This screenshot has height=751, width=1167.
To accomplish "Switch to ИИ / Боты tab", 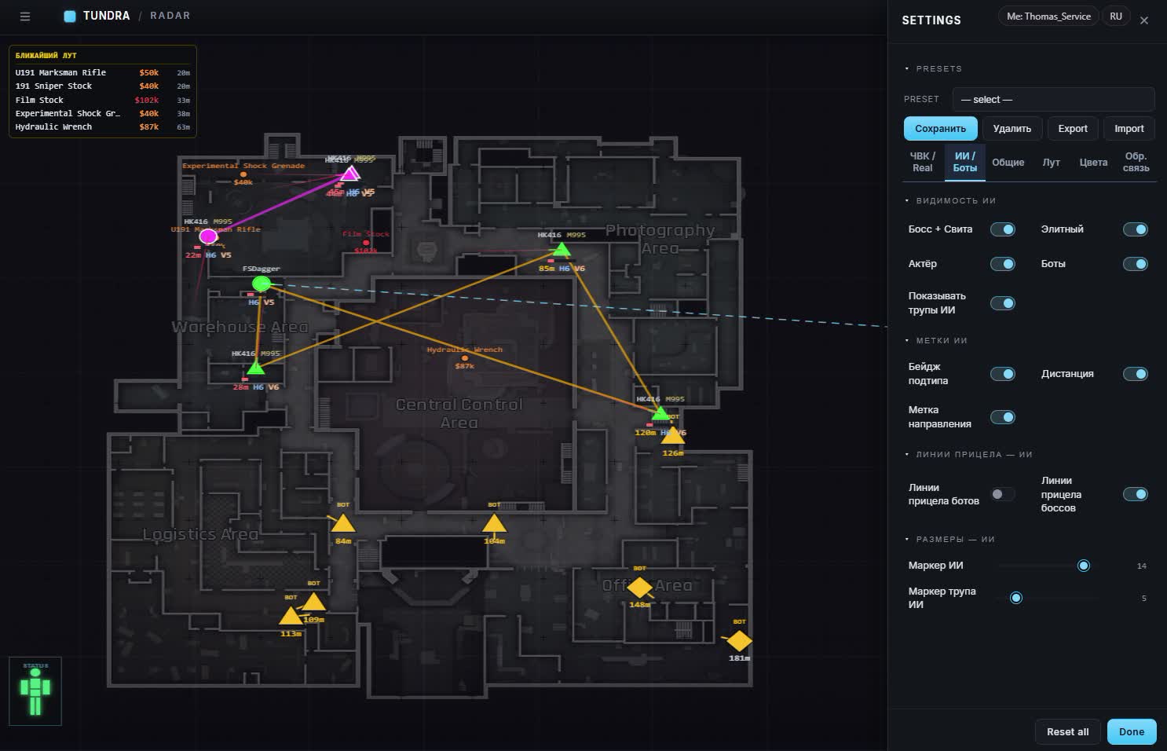I will point(965,162).
